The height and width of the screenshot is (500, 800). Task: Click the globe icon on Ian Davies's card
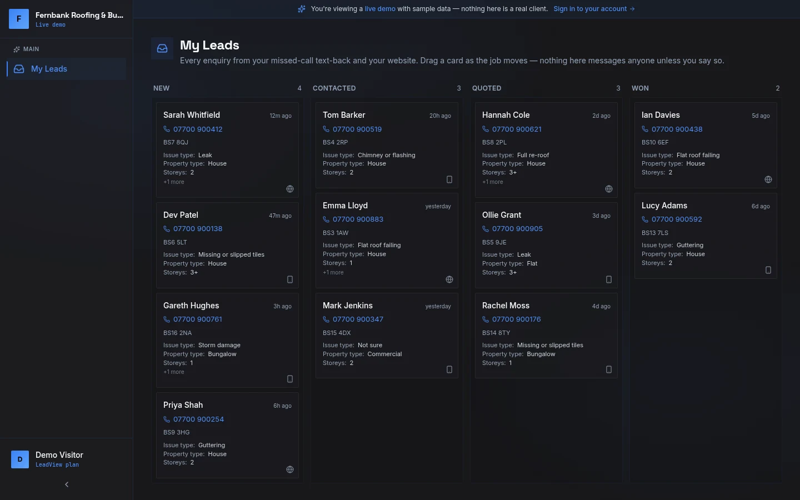pyautogui.click(x=768, y=179)
